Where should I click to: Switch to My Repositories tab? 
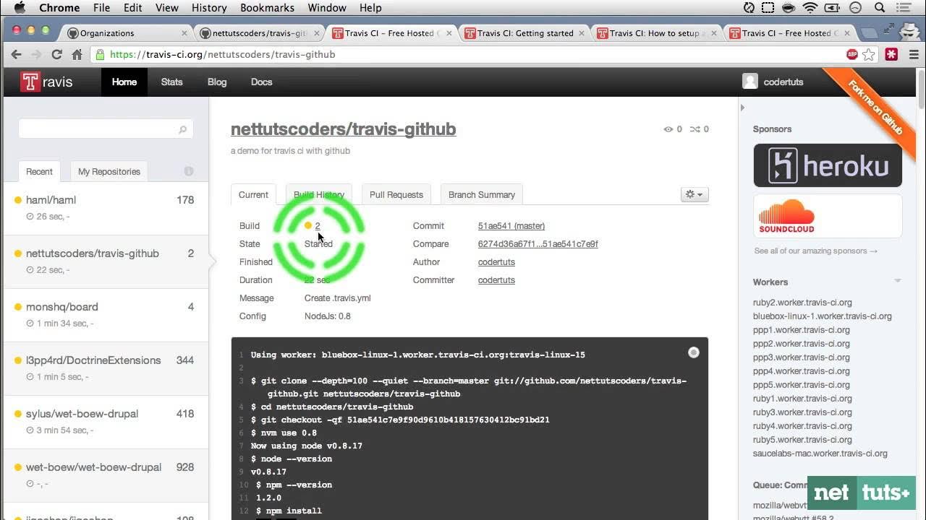109,171
